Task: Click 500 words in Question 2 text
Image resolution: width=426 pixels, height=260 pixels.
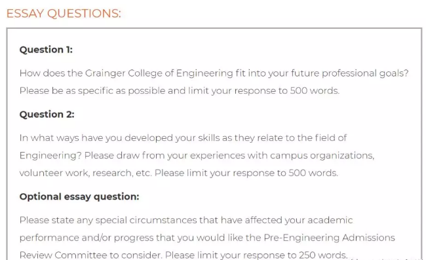Action: click(x=313, y=173)
